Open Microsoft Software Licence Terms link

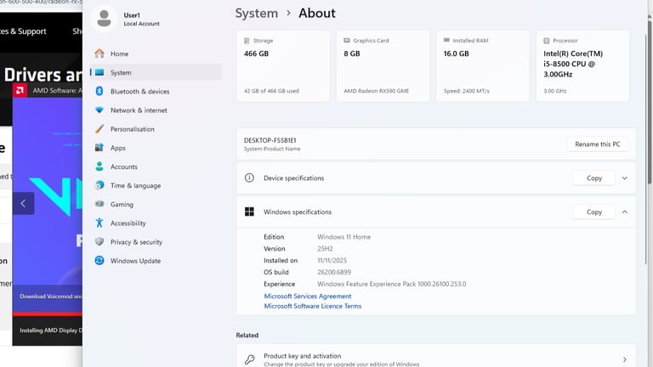tap(312, 306)
